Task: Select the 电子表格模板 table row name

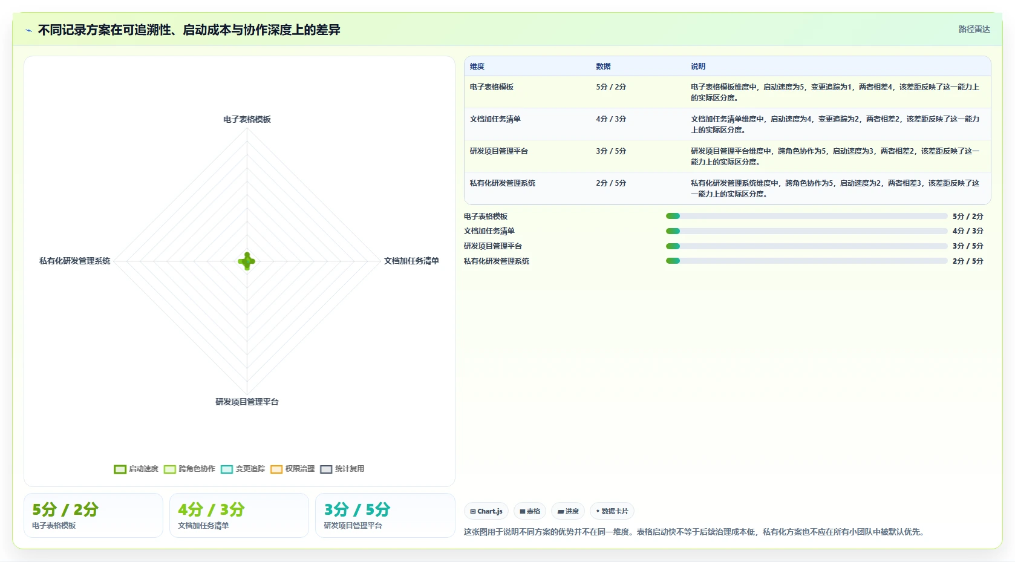Action: point(492,87)
